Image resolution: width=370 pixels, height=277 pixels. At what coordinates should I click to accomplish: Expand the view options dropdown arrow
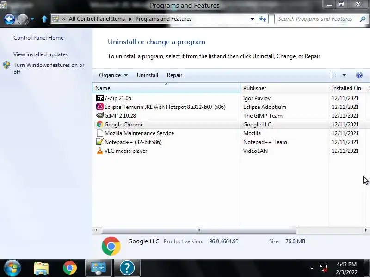[x=344, y=75]
